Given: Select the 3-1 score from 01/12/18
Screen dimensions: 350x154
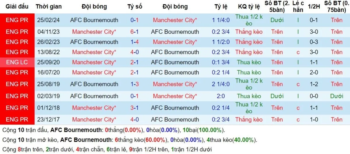Looking at the screenshot, I should click(134, 108).
